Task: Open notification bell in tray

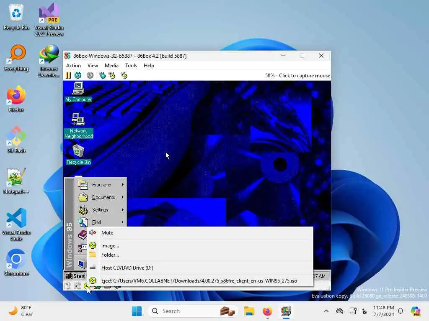Action: [x=401, y=311]
